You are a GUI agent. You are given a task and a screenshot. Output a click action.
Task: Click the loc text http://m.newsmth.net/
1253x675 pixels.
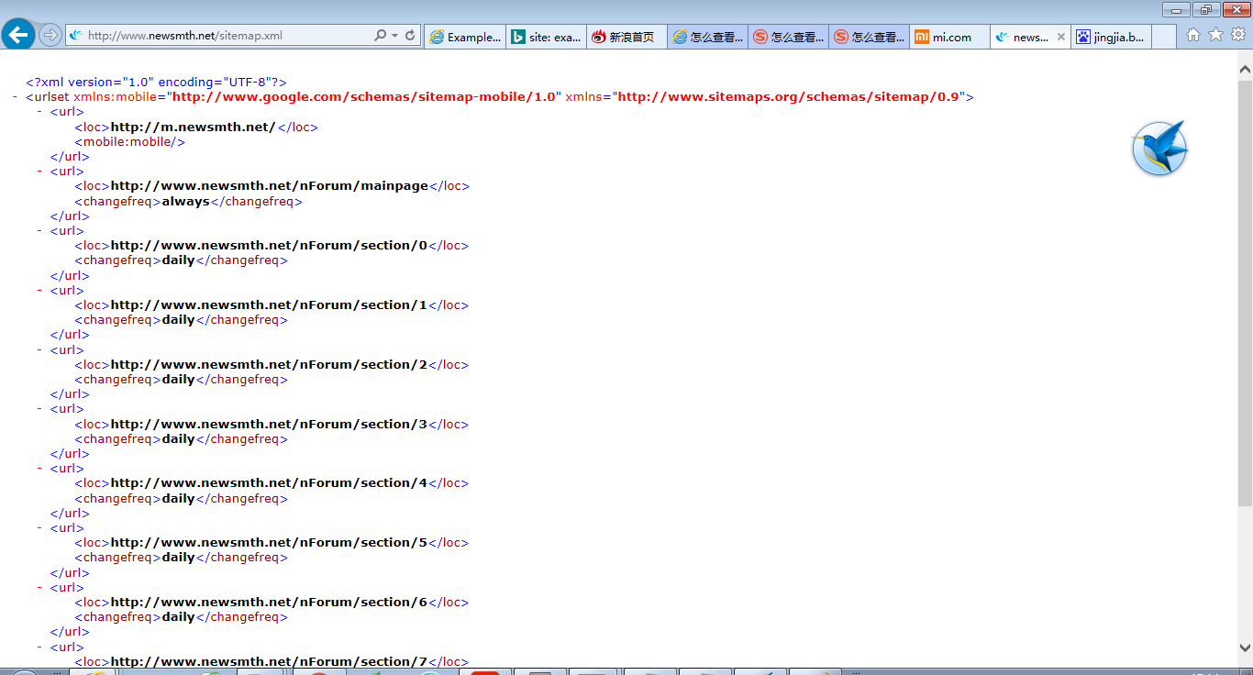click(x=193, y=127)
